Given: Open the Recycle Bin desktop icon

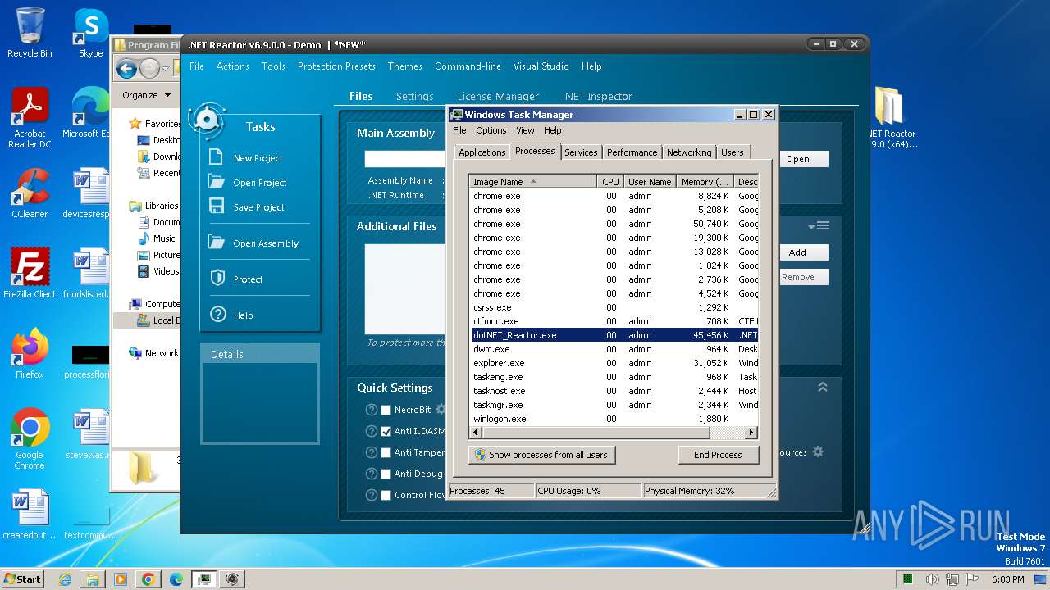Looking at the screenshot, I should point(30,33).
